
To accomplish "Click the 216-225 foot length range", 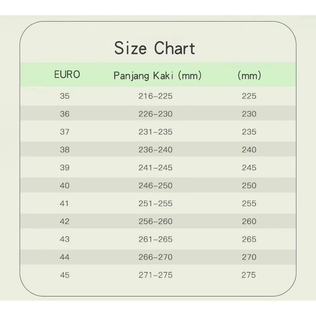I will [x=155, y=96].
